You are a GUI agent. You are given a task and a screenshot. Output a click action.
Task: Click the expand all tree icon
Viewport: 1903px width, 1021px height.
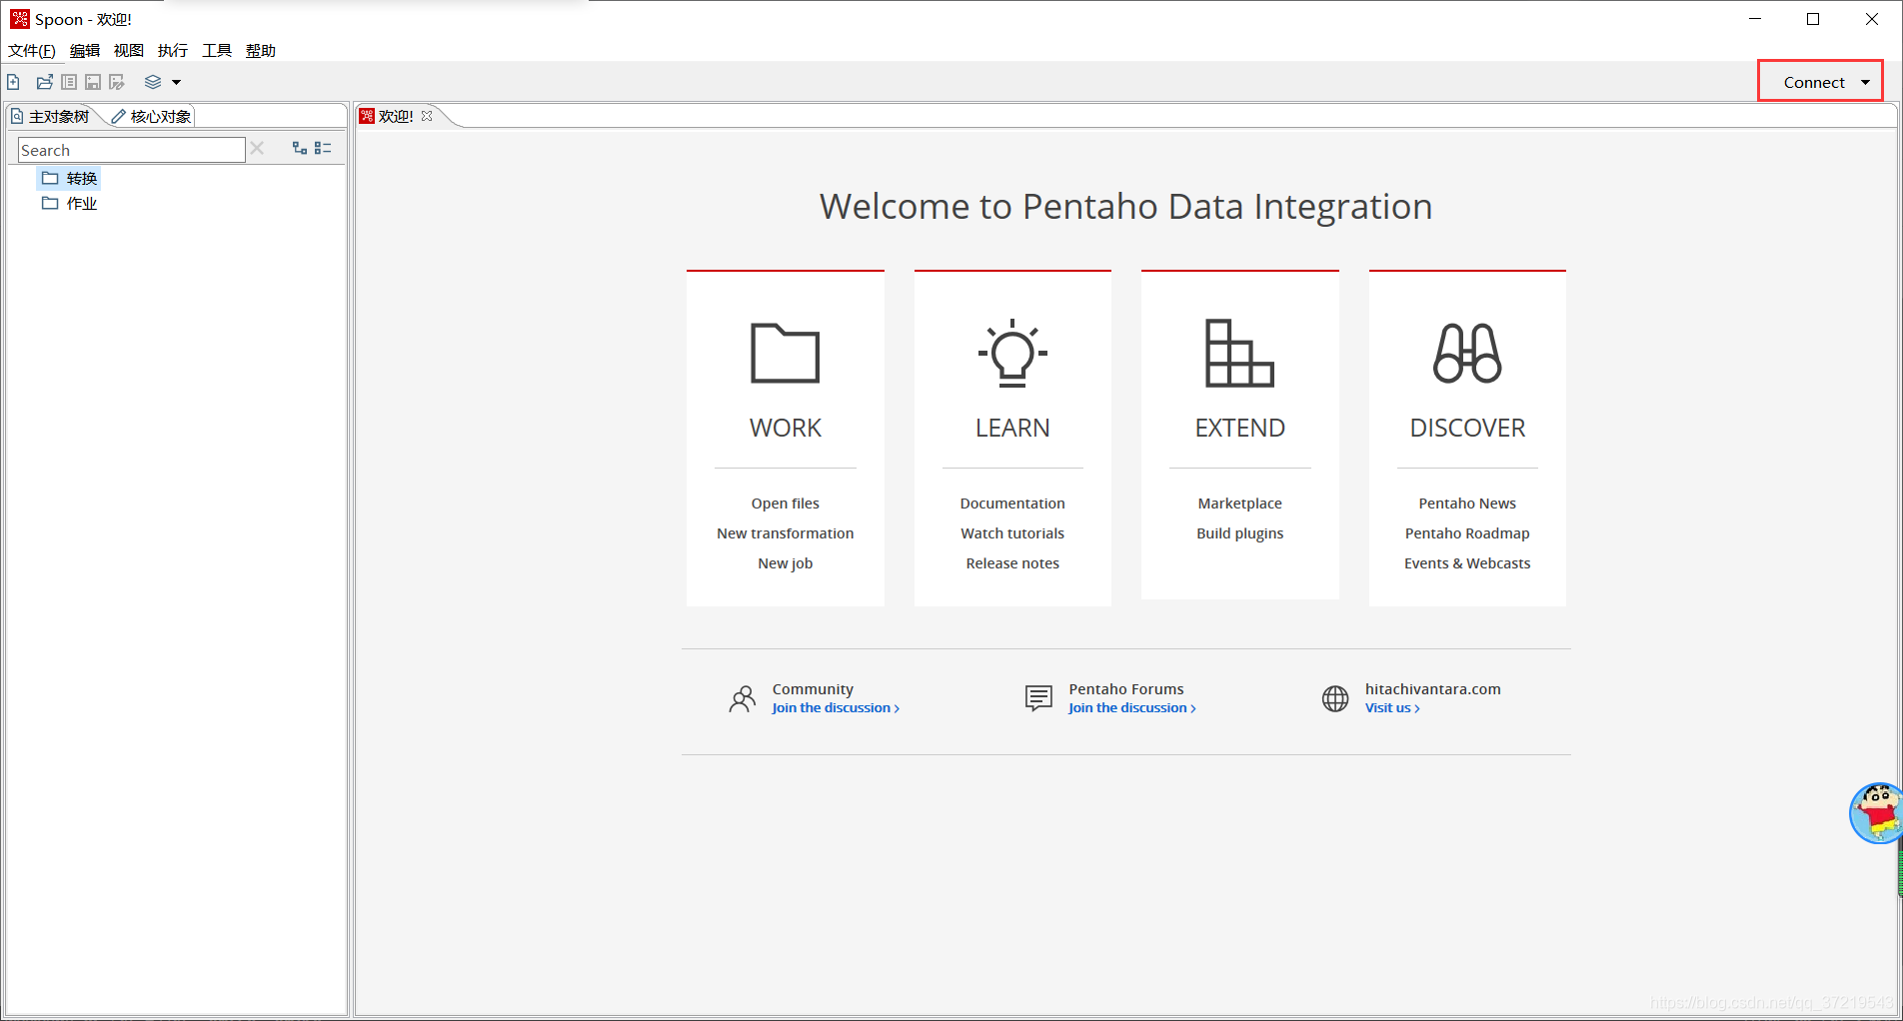pyautogui.click(x=299, y=148)
